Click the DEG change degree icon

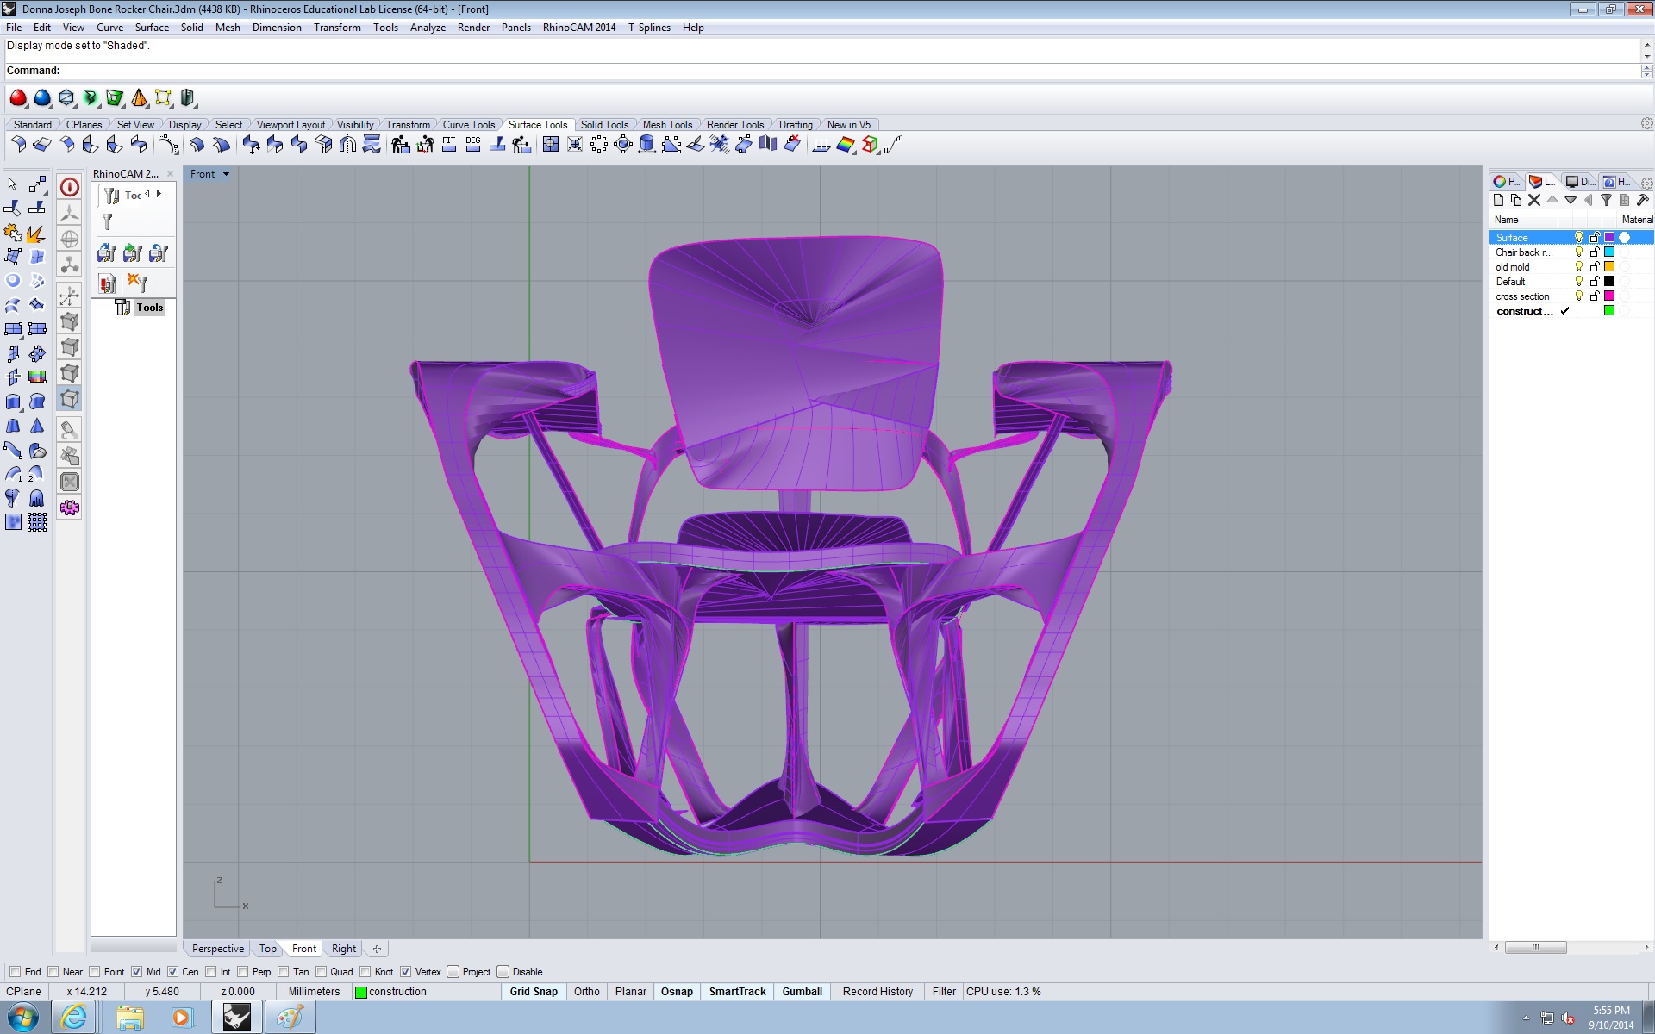473,145
